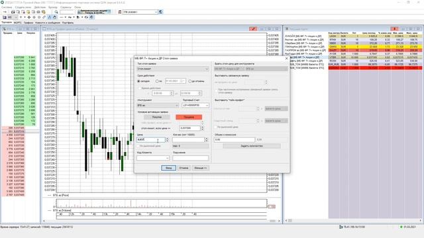The width and height of the screenshot is (424, 238).
Task: Click the Цена input field
Action: pyautogui.click(x=151, y=139)
